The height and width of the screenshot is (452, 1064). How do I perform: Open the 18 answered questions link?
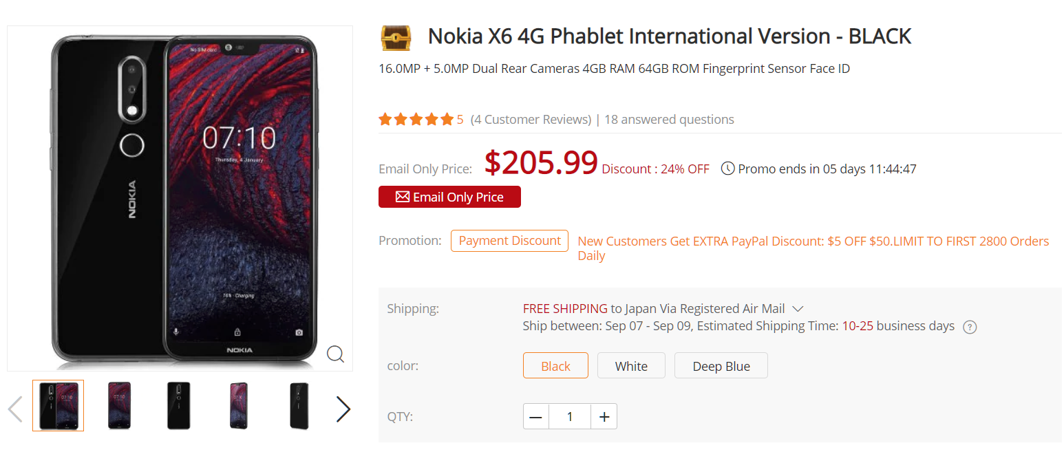[669, 120]
